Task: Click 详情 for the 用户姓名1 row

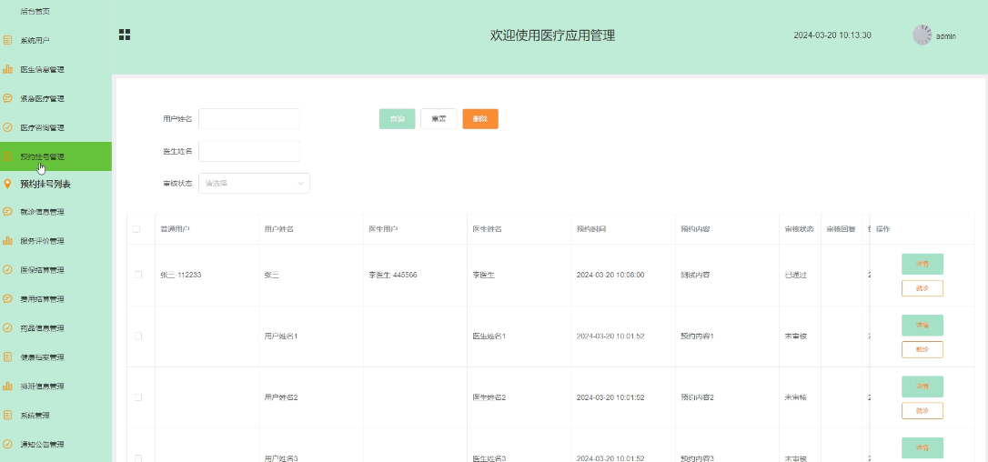Action: (922, 326)
